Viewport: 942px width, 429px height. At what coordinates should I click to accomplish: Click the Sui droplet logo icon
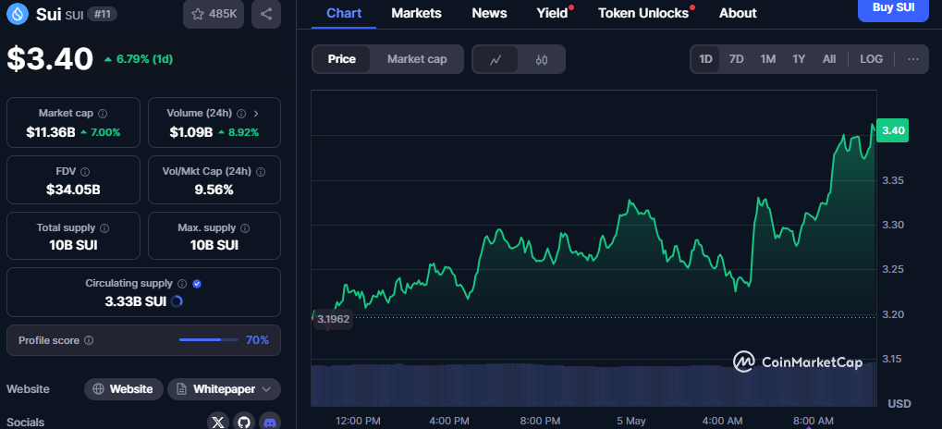click(x=18, y=13)
